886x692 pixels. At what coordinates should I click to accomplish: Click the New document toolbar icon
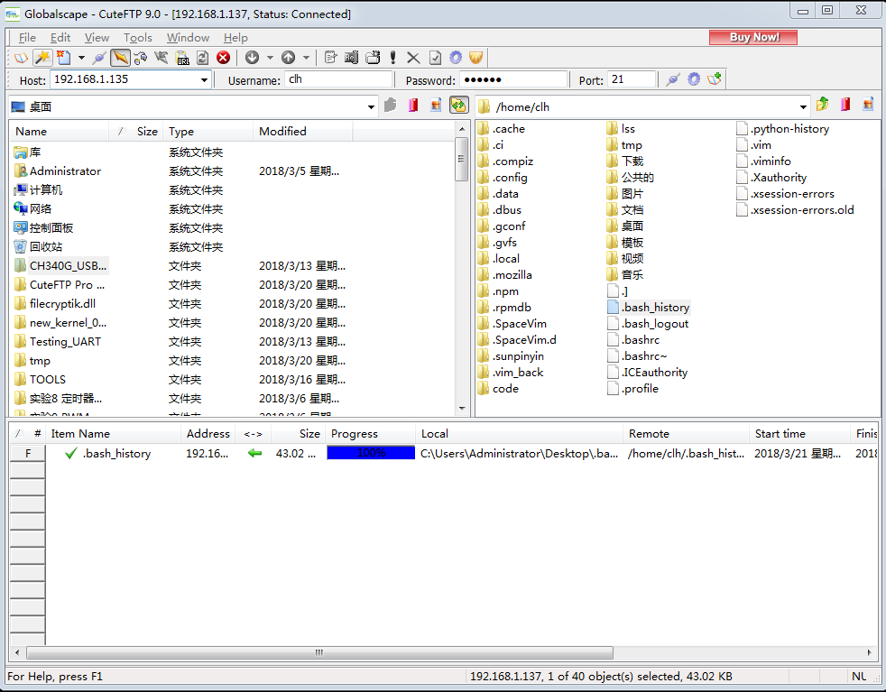pos(64,58)
